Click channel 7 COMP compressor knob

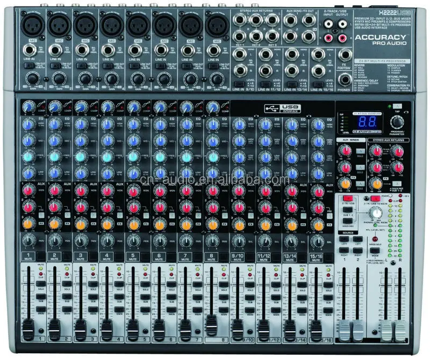pyautogui.click(x=186, y=107)
